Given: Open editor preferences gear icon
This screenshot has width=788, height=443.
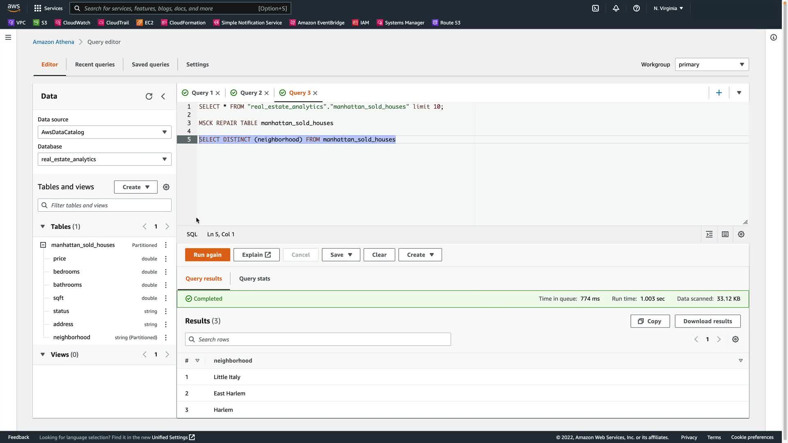Looking at the screenshot, I should click(x=741, y=234).
